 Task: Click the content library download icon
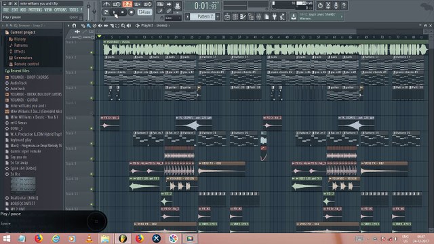tap(294, 17)
